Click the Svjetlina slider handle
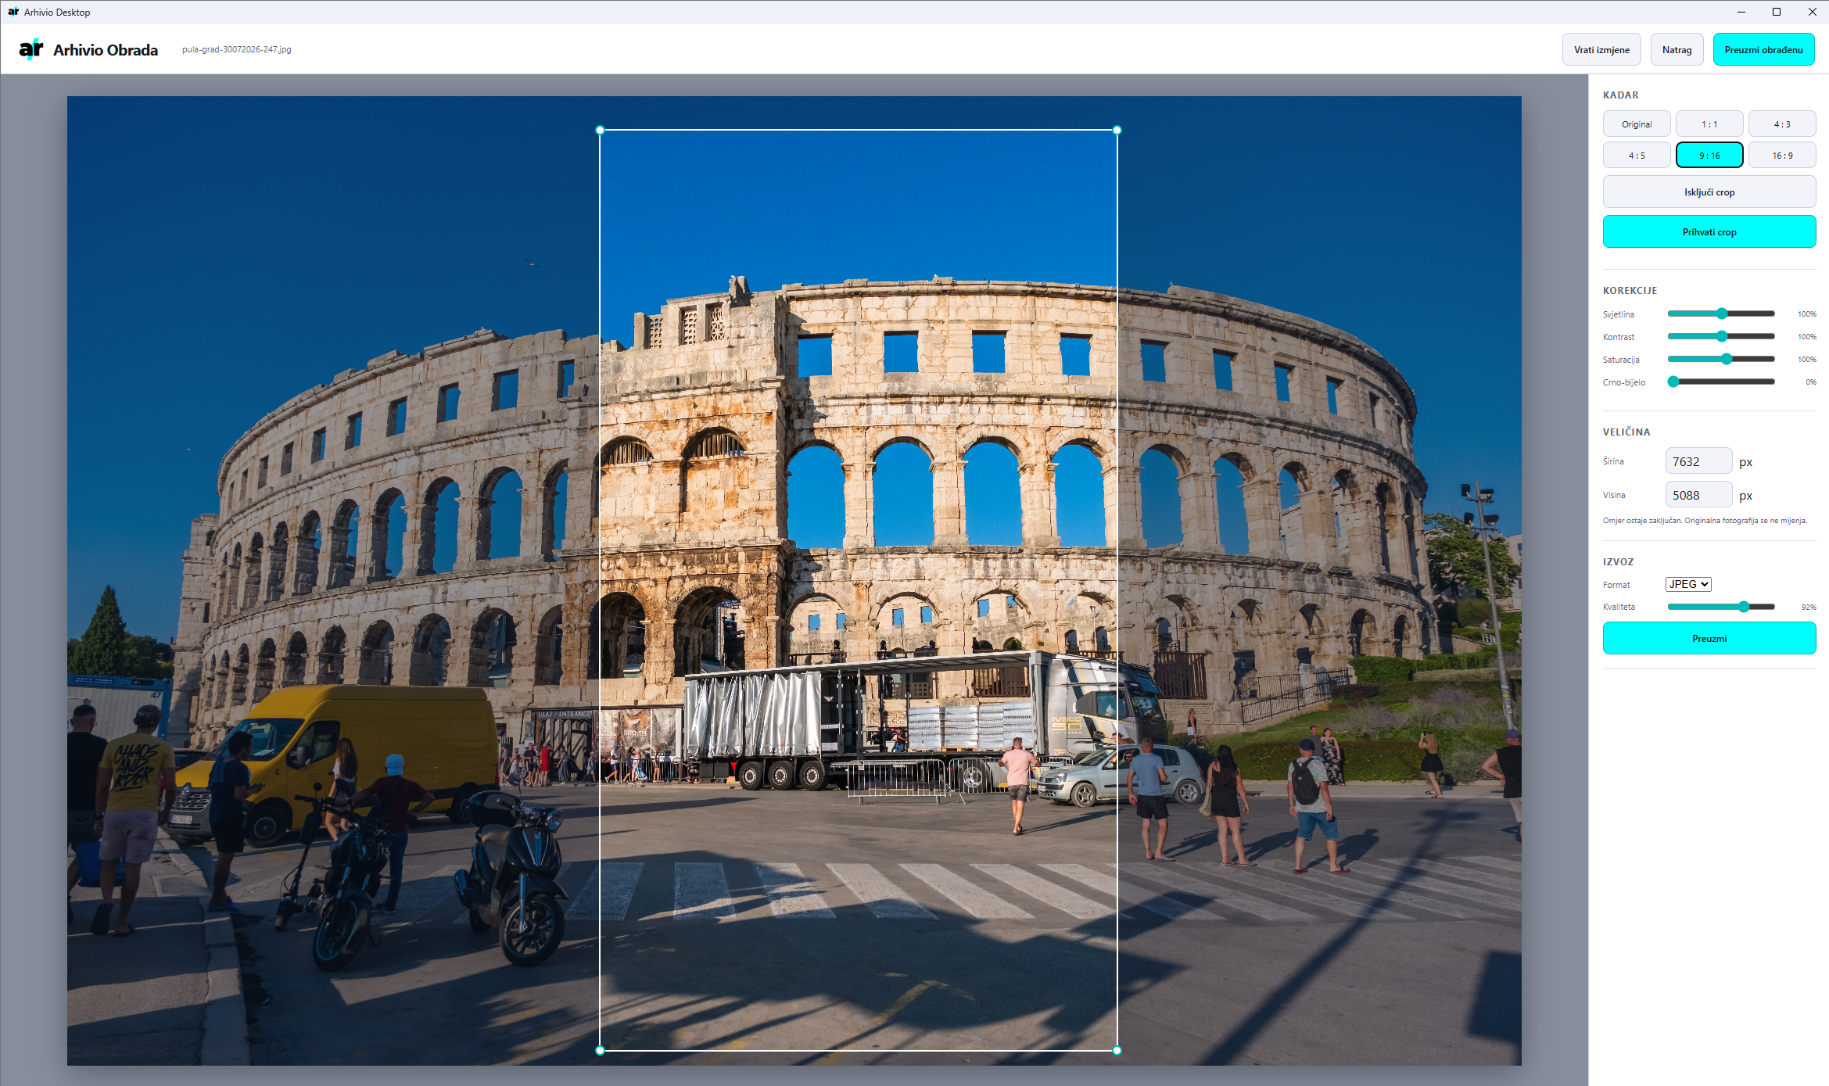Viewport: 1829px width, 1086px height. (x=1721, y=314)
